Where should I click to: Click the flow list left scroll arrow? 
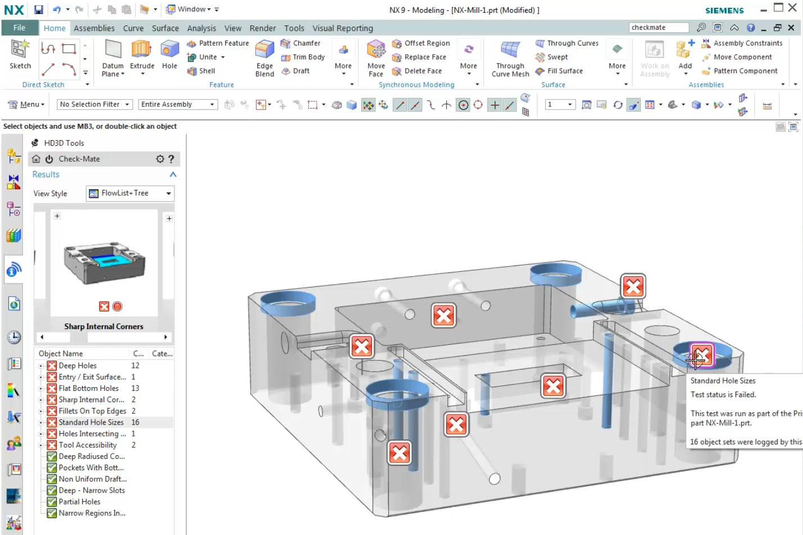click(42, 337)
